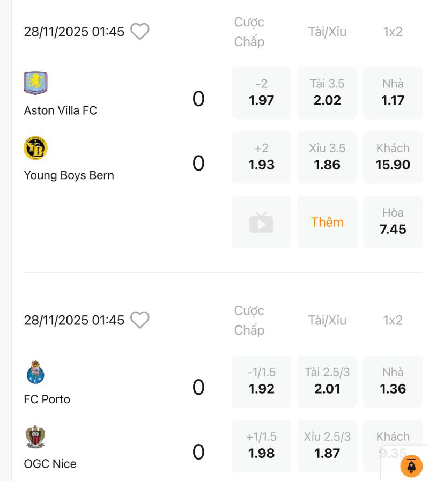Open live stream video icon for Aston Villa match

(x=261, y=222)
